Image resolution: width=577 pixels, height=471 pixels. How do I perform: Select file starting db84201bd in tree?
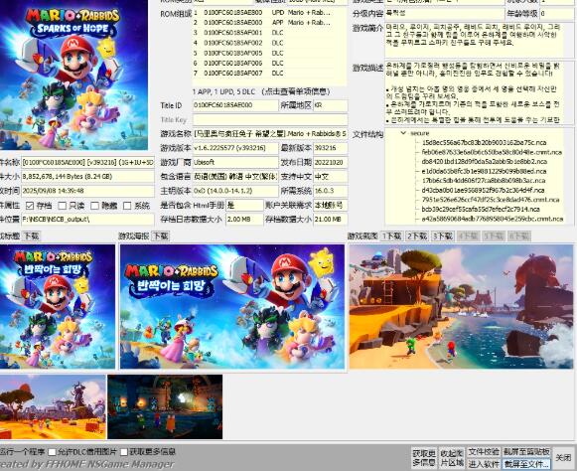(x=484, y=162)
